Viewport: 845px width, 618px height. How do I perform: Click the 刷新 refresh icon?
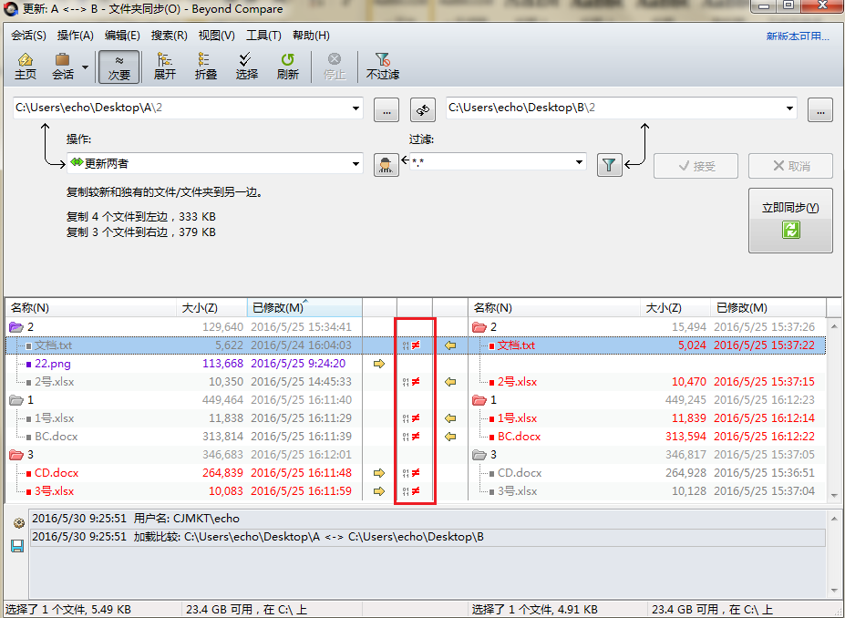288,66
